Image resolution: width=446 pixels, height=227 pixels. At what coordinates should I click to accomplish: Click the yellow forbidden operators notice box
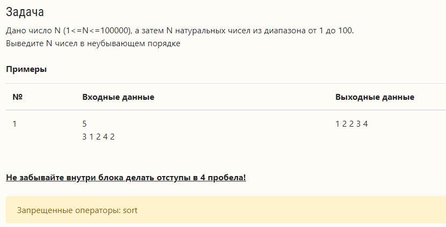click(226, 210)
